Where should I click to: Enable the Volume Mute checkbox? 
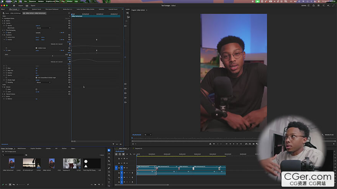(36, 89)
